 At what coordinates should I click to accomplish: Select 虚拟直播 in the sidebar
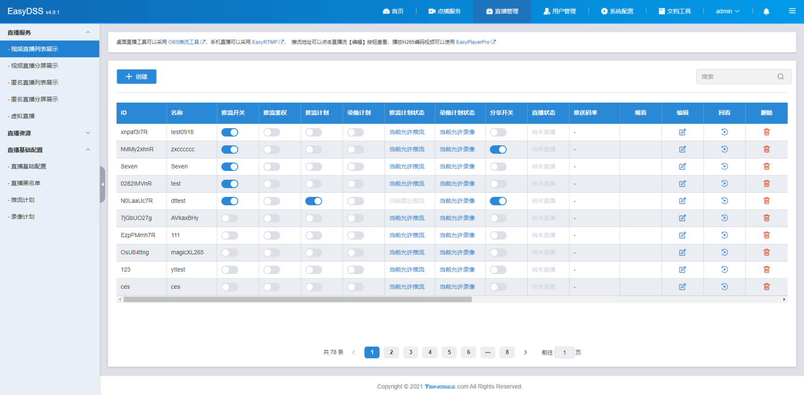point(50,116)
